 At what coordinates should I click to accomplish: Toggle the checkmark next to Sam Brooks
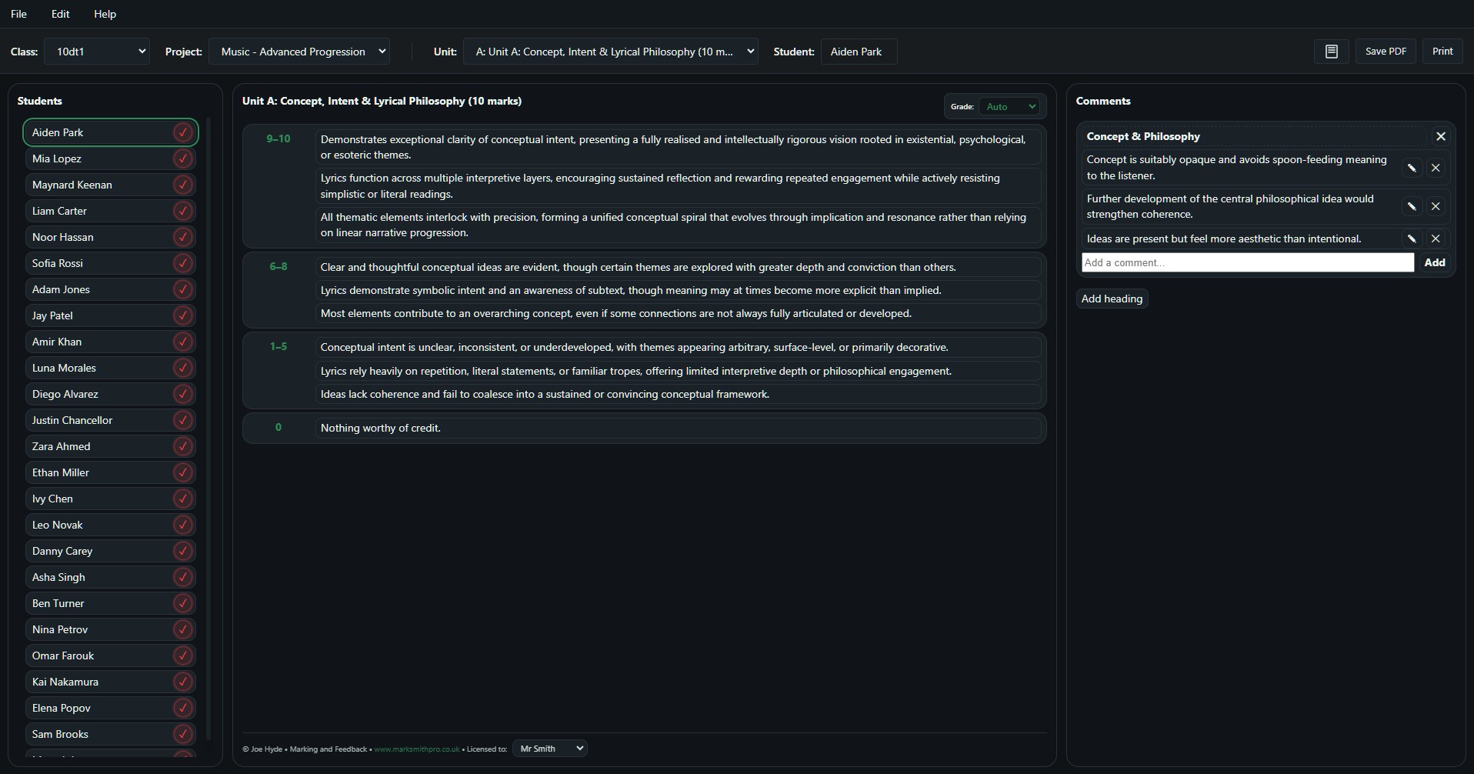pos(182,734)
